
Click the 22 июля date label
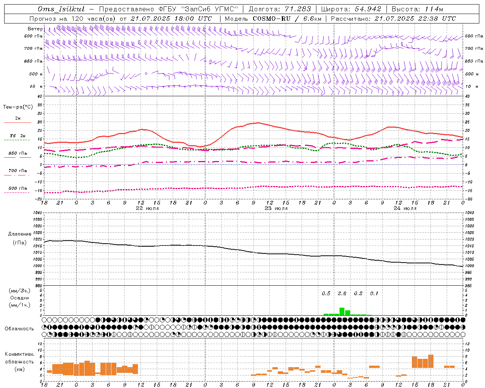[x=147, y=208]
